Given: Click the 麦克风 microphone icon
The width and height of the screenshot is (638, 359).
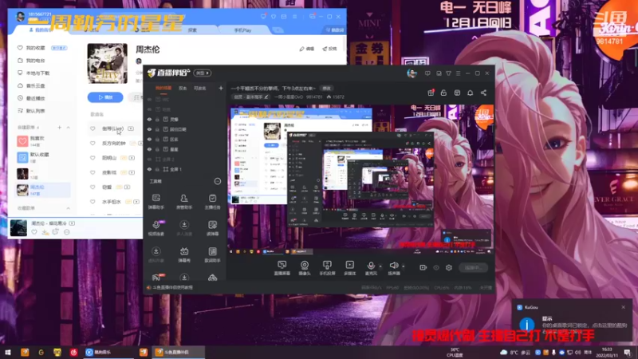Looking at the screenshot, I should [371, 266].
